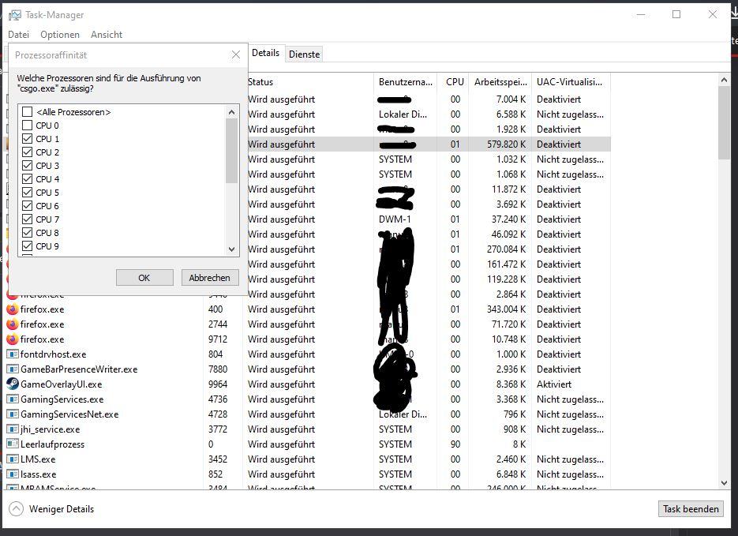Switch to the Details tab
Screen dimensions: 738x536
coord(265,53)
